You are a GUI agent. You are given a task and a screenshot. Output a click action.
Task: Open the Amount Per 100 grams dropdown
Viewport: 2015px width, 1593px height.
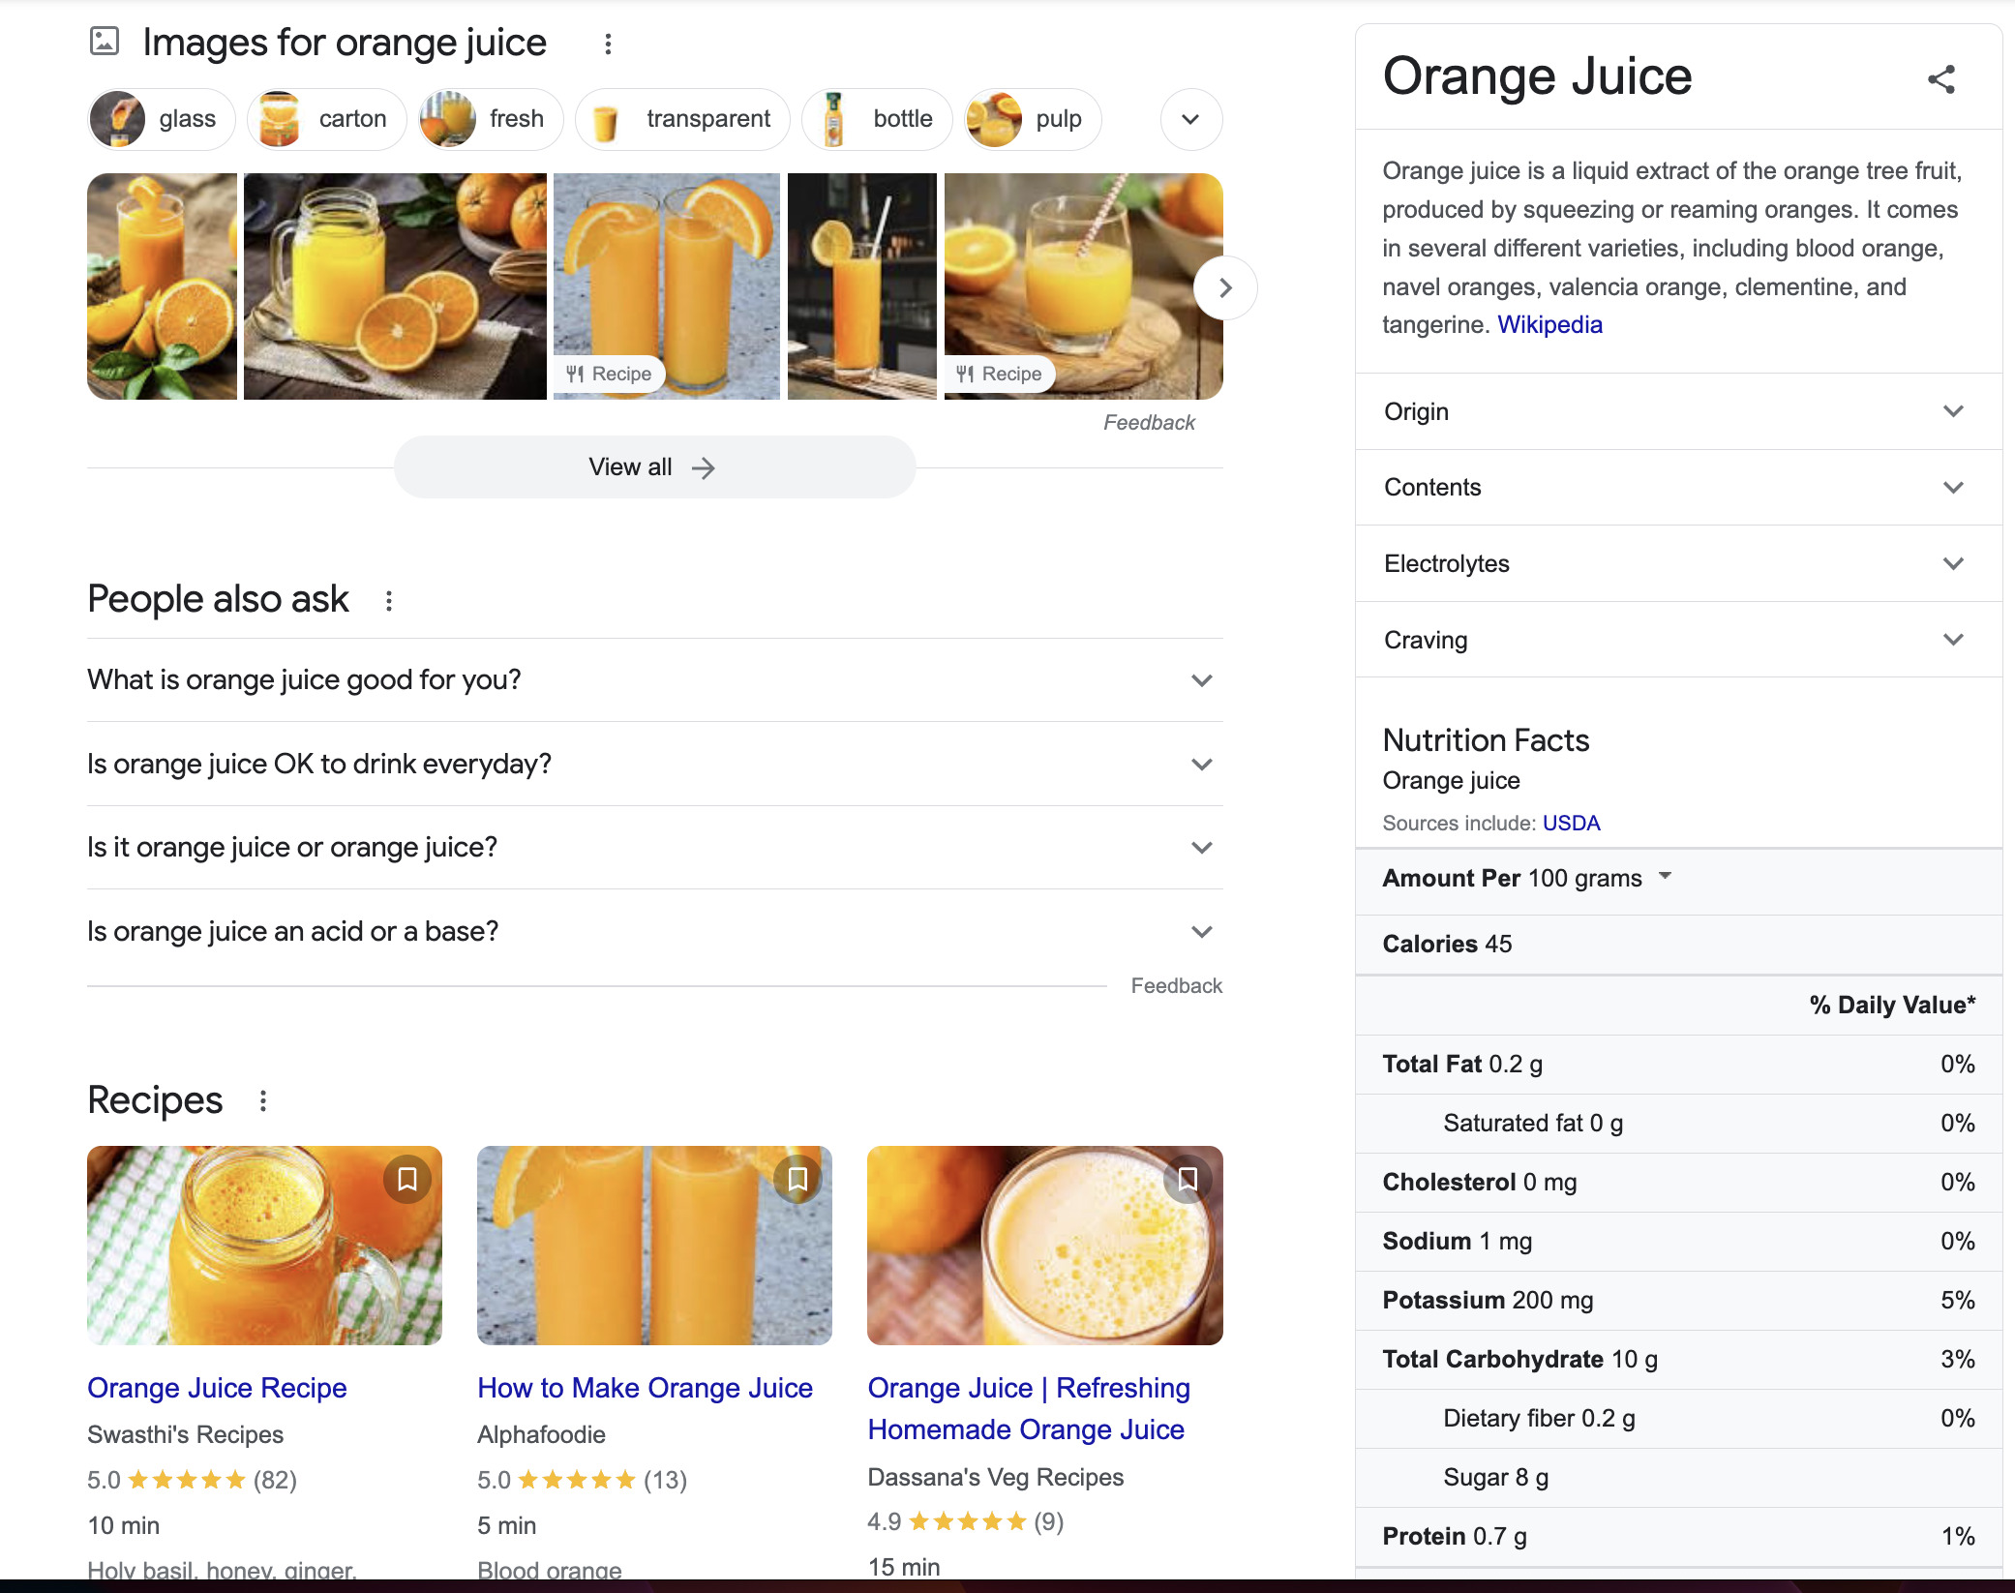pos(1666,877)
